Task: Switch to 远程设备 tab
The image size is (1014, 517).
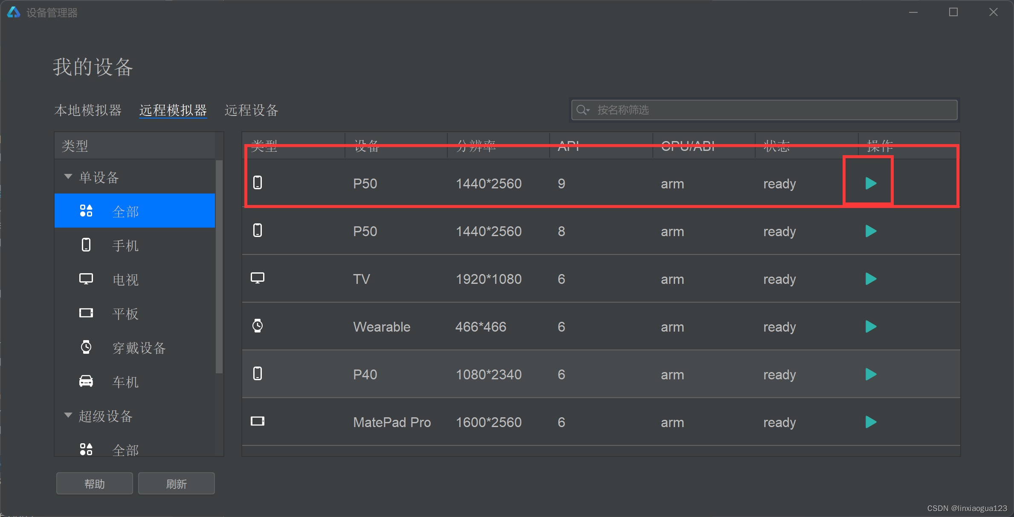Action: click(x=252, y=110)
